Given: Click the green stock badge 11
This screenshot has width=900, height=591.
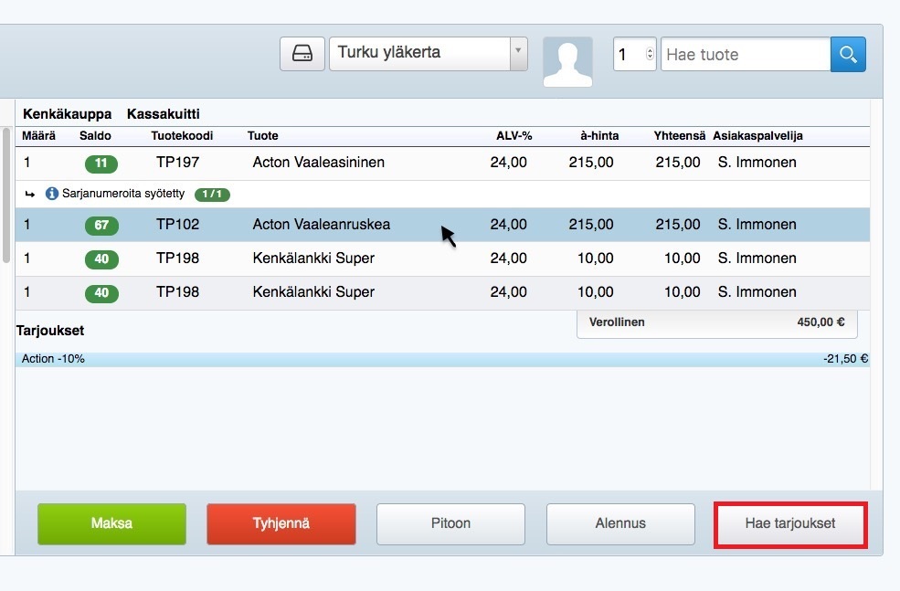Looking at the screenshot, I should point(101,164).
